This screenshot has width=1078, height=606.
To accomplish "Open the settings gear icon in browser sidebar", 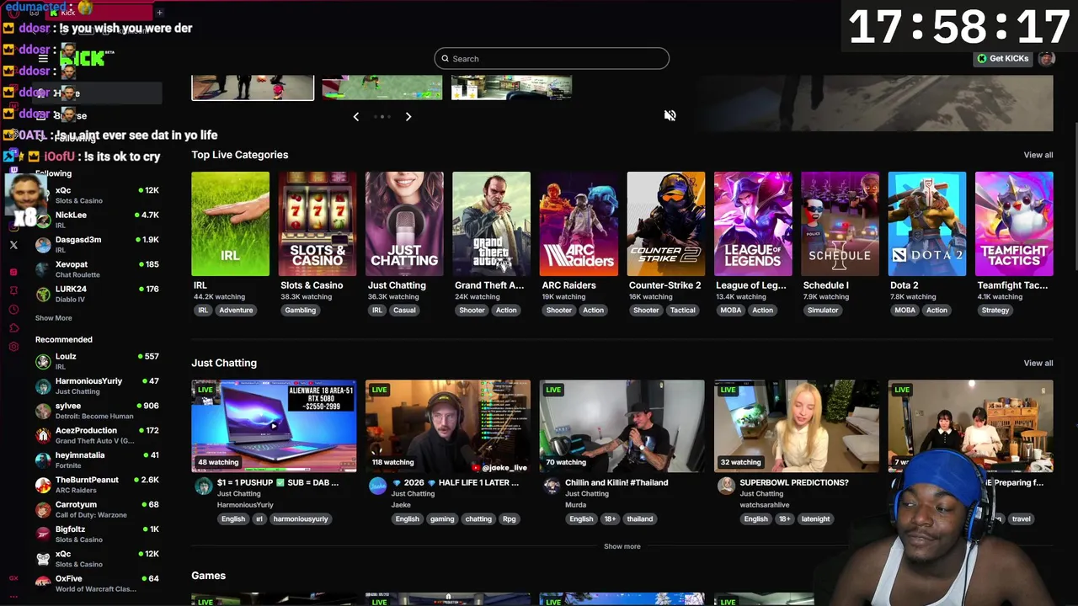I will point(13,346).
